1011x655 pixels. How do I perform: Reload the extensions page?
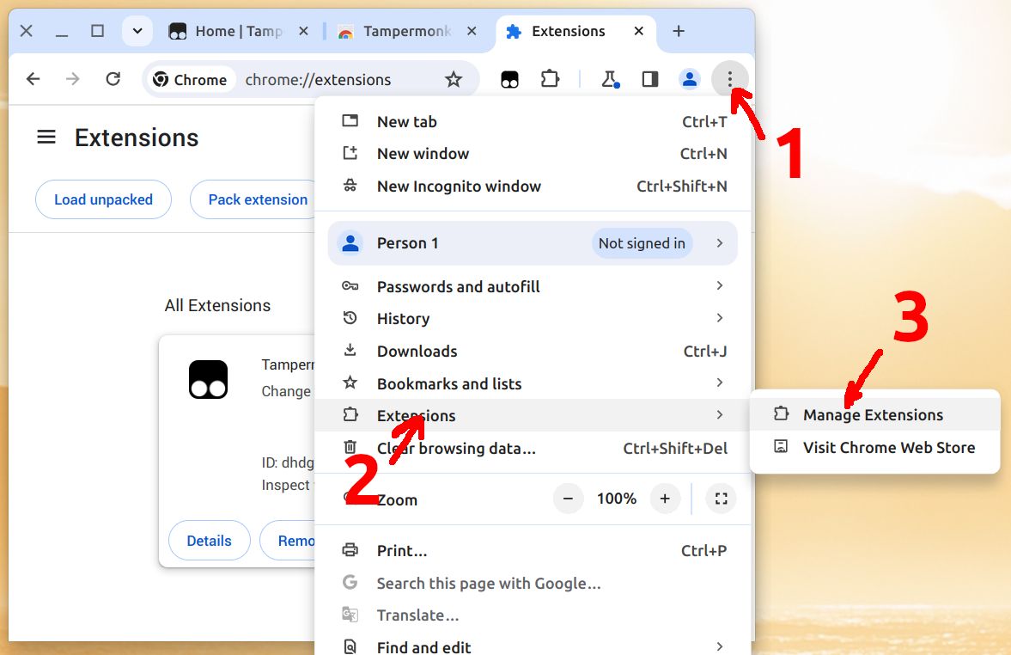113,78
